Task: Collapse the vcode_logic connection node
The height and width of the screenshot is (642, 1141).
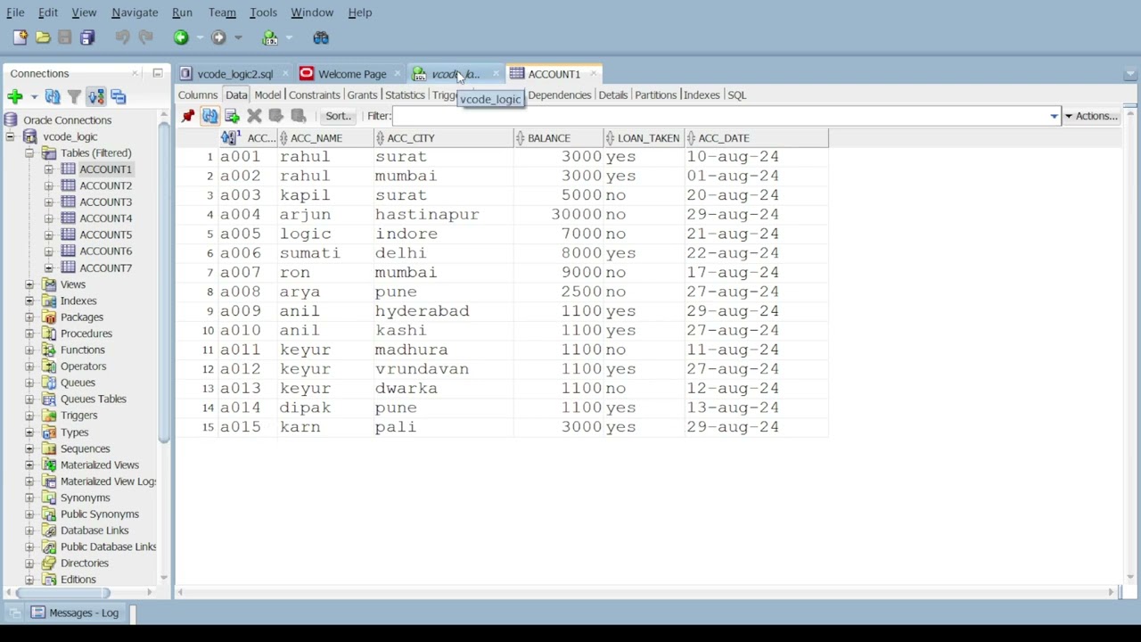Action: tap(10, 136)
